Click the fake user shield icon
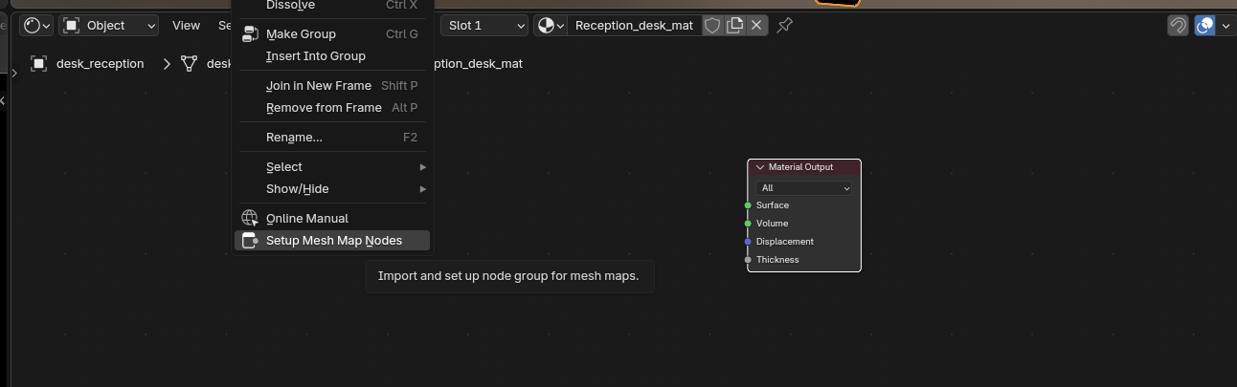This screenshot has height=387, width=1237. pos(712,26)
